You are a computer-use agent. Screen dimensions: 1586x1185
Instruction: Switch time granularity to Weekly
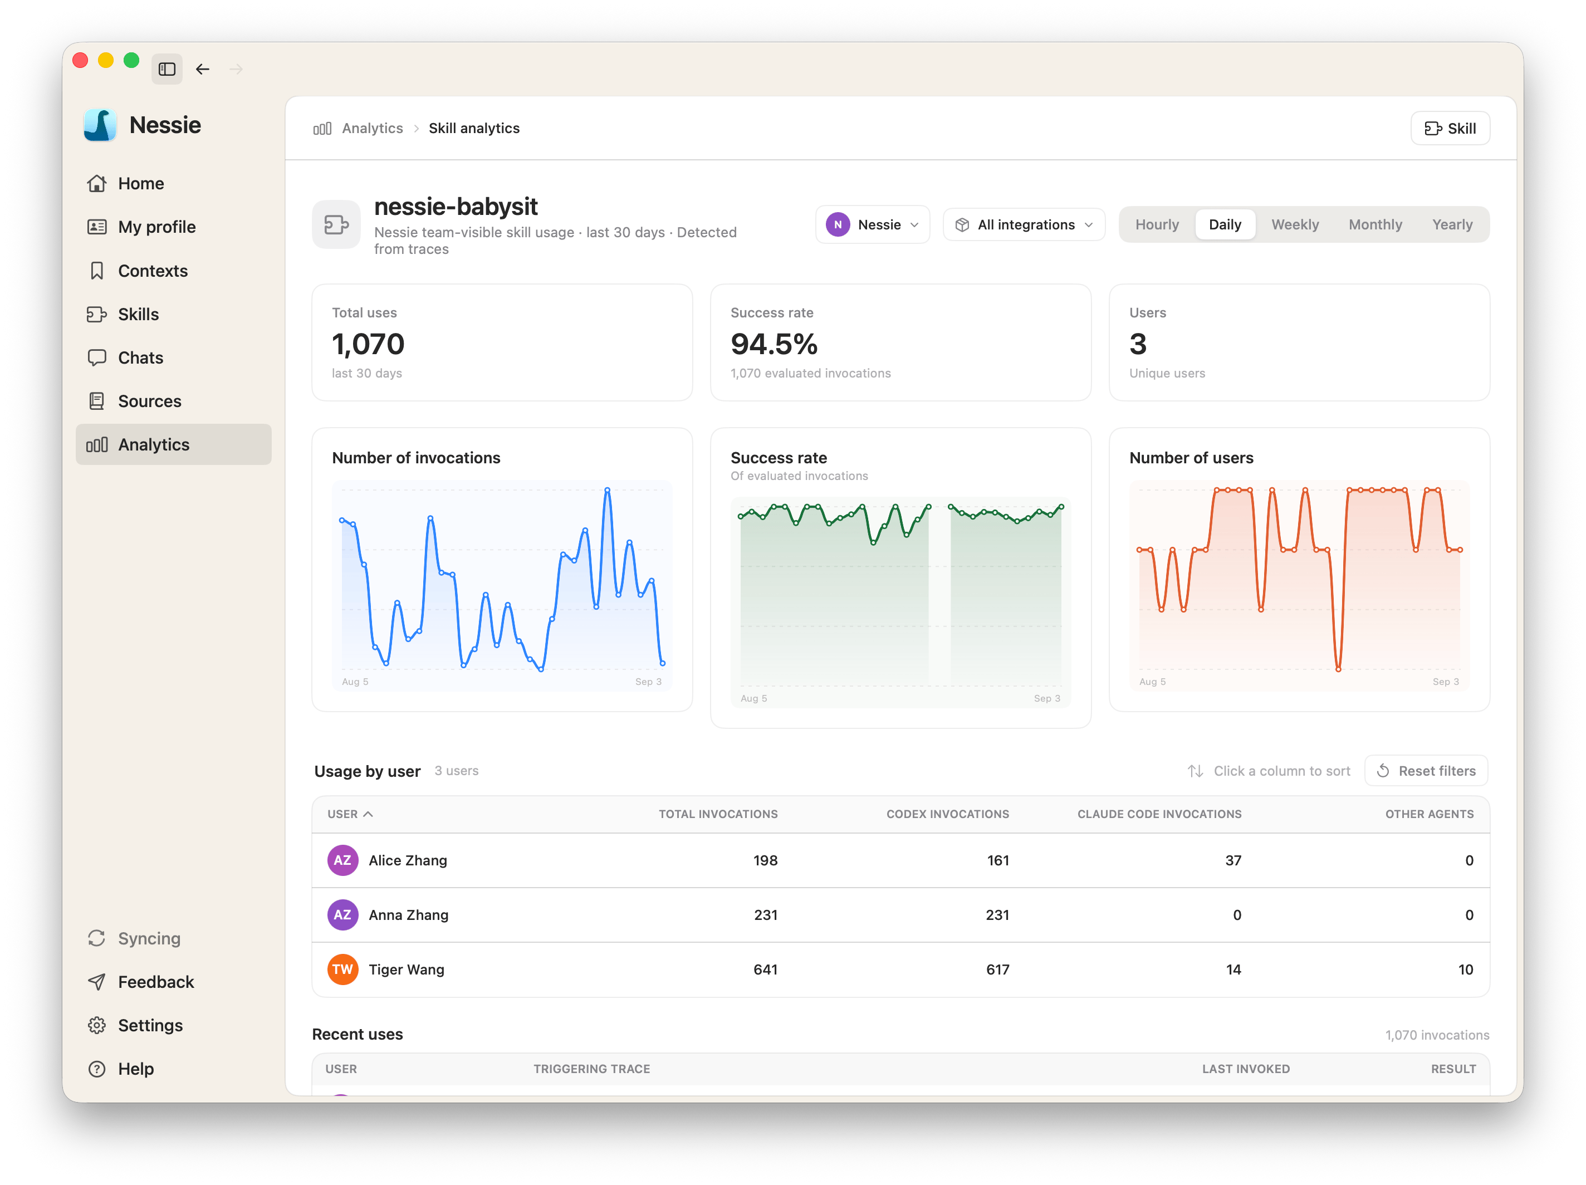tap(1294, 224)
